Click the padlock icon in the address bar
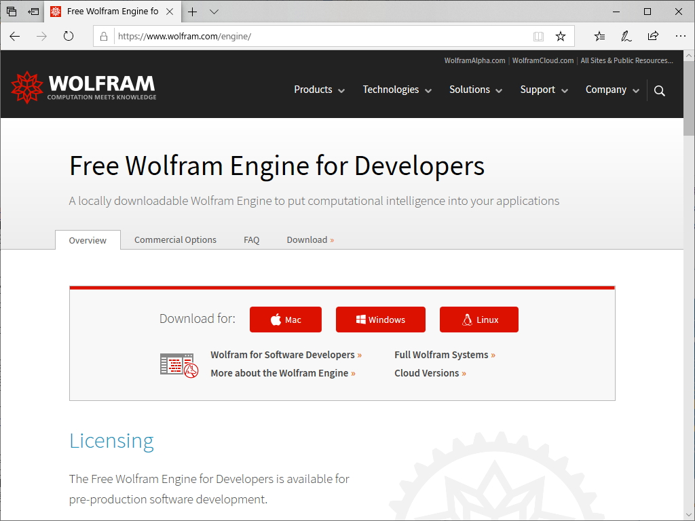Viewport: 695px width, 521px height. [103, 36]
